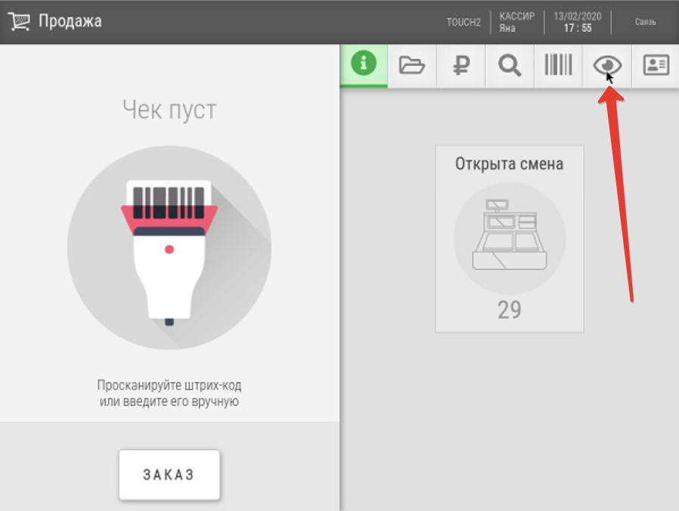
Task: Click the cash register illustration
Action: [510, 238]
